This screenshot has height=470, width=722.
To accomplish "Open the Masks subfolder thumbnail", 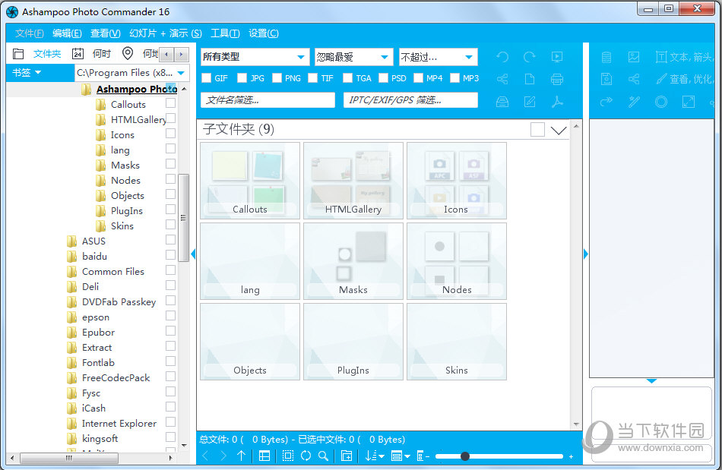I will 353,260.
